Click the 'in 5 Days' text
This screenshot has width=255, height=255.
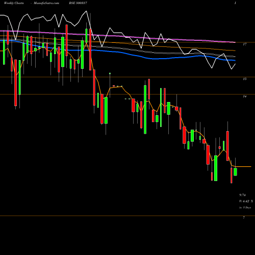click(x=245, y=208)
